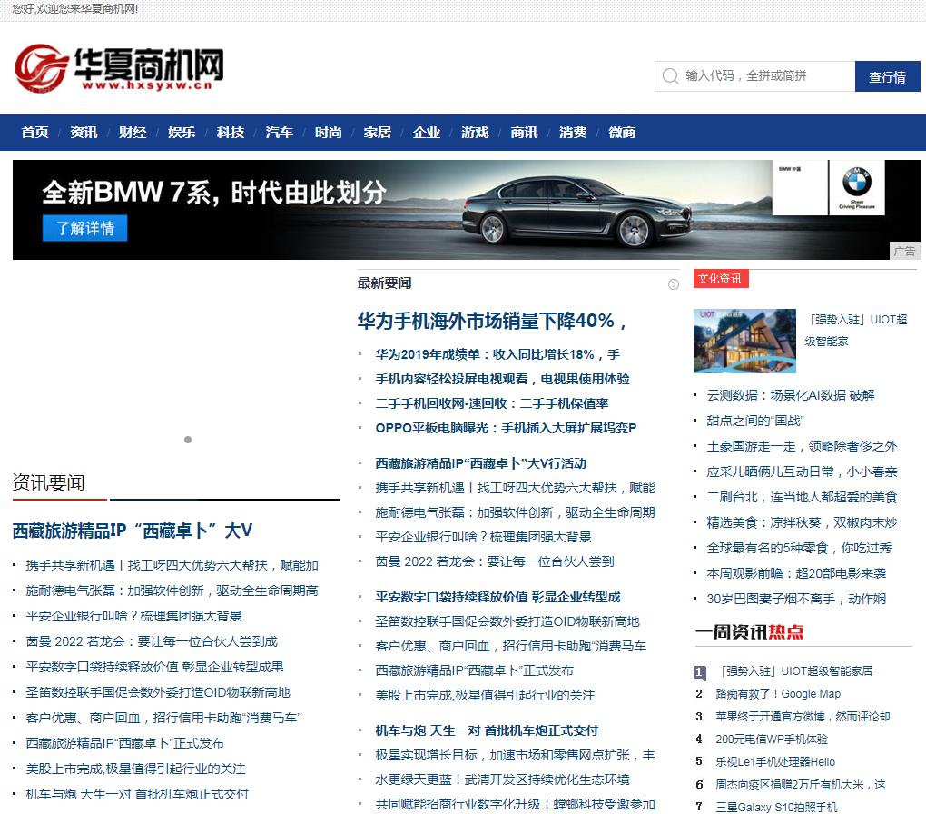Viewport: 926px width, 814px height.
Task: Open OPPO平板电脑曝光 article
Action: pos(506,428)
